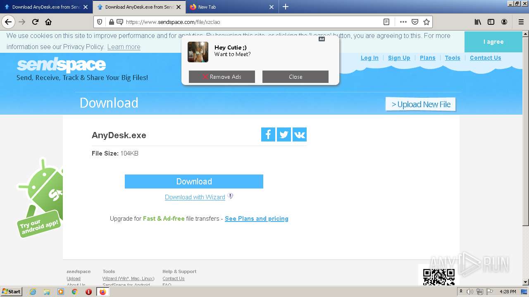Close the first Sendspace tab
The image size is (529, 297).
click(x=86, y=7)
